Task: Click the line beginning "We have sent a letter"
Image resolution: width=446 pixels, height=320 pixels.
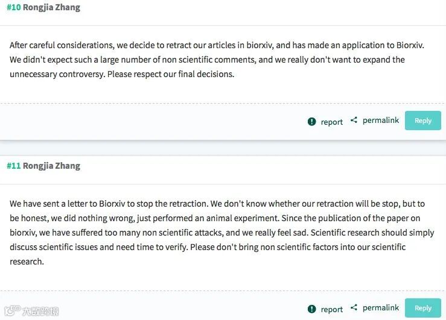Action: click(217, 204)
